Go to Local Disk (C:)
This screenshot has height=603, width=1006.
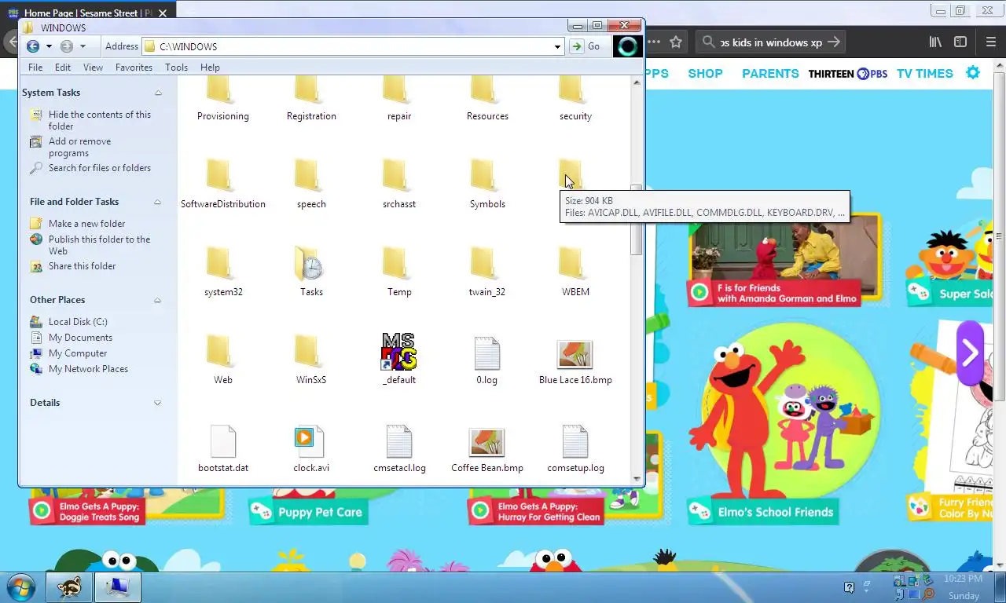78,321
